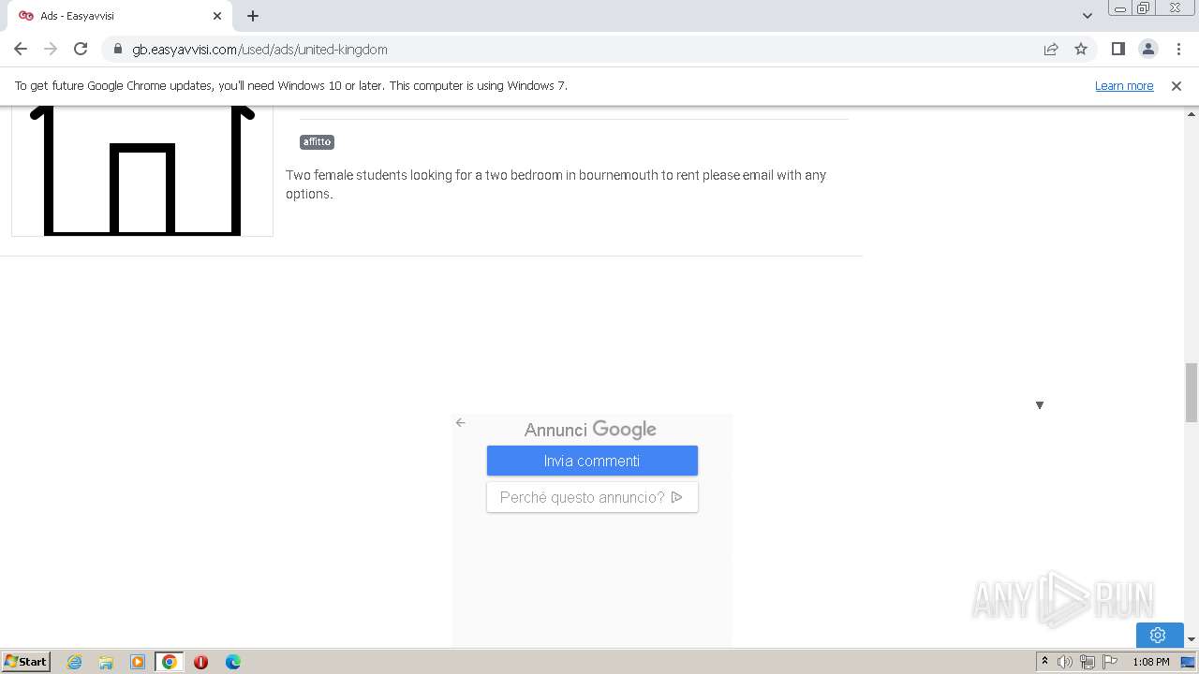Click the taskbar clock 1:08 PM
The width and height of the screenshot is (1199, 674).
[x=1151, y=662]
